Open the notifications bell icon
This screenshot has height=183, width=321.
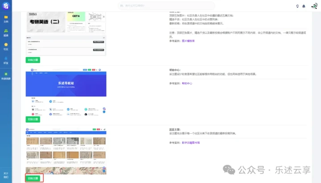[x=304, y=6]
